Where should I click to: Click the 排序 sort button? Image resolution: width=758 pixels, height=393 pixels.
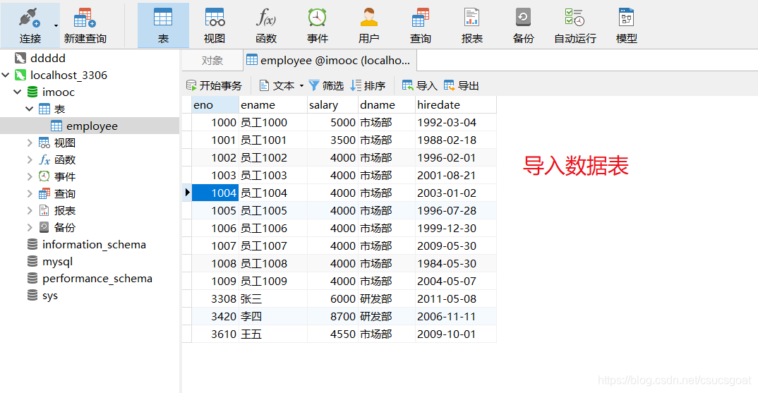(368, 85)
